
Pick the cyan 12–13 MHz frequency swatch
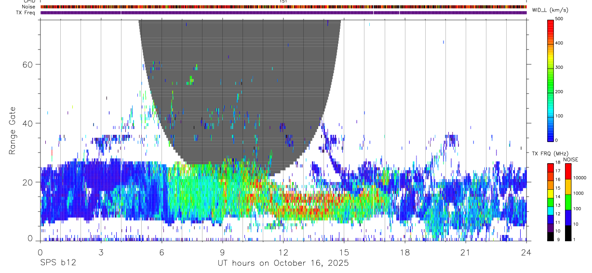pyautogui.click(x=551, y=211)
